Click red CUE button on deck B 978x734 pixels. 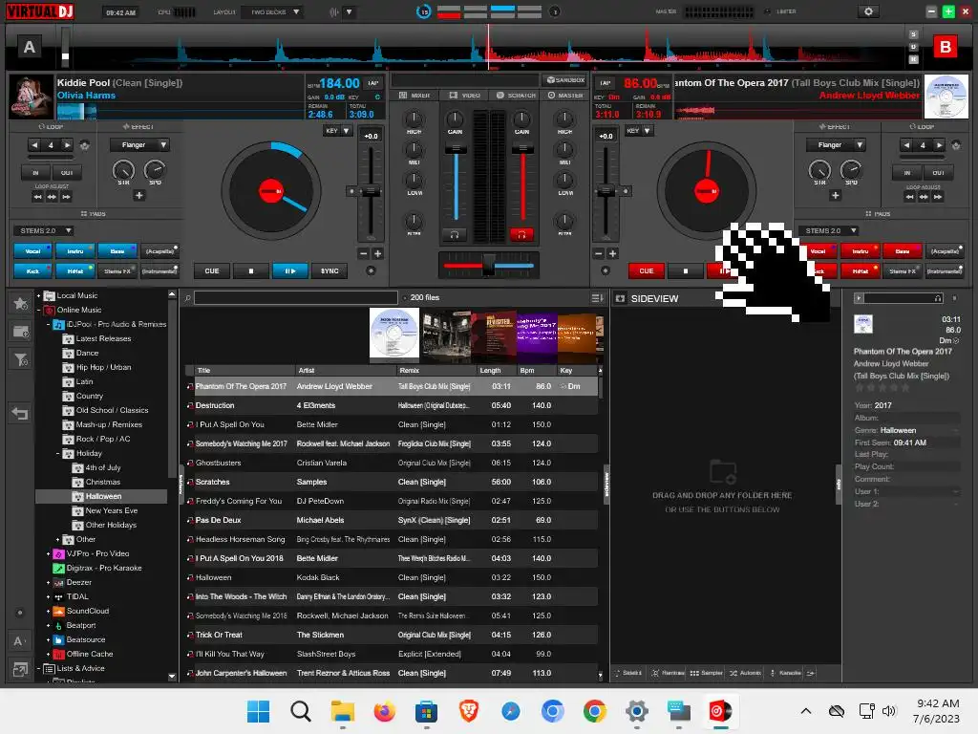(647, 270)
